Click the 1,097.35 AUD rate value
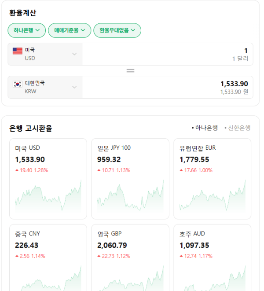The height and width of the screenshot is (291, 264). click(194, 245)
